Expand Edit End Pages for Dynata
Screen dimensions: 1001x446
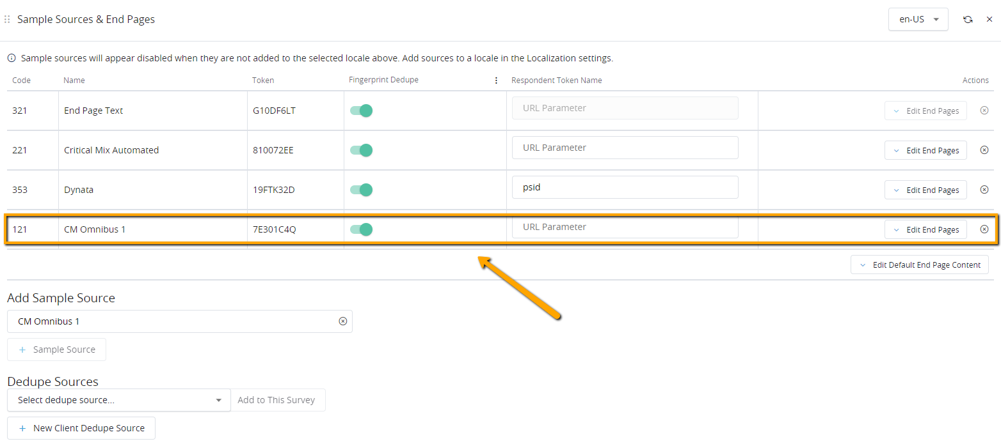pyautogui.click(x=925, y=190)
